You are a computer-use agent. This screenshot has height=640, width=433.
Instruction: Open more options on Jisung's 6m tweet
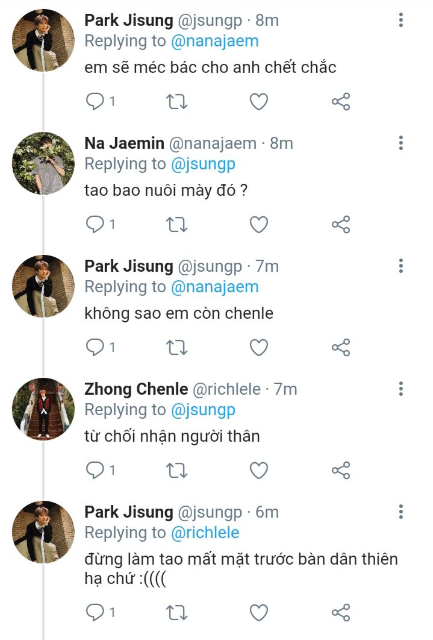(401, 512)
